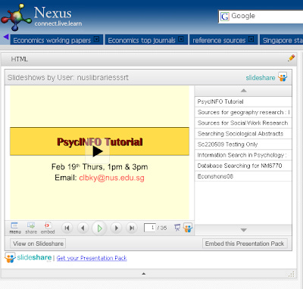Image resolution: width=303 pixels, height=289 pixels.
Task: Open the Economics working papers tab
Action: (x=52, y=40)
